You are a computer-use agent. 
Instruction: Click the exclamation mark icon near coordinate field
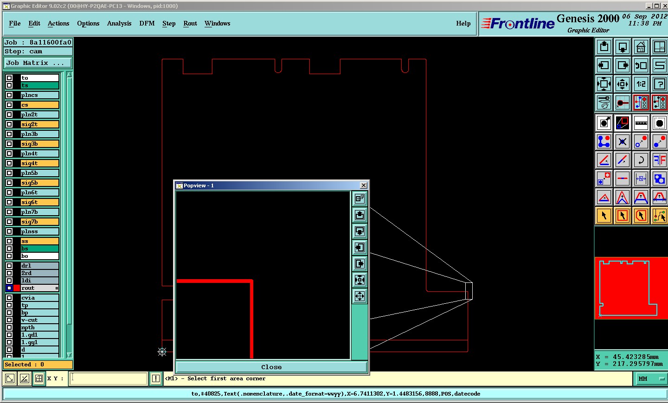(x=156, y=378)
